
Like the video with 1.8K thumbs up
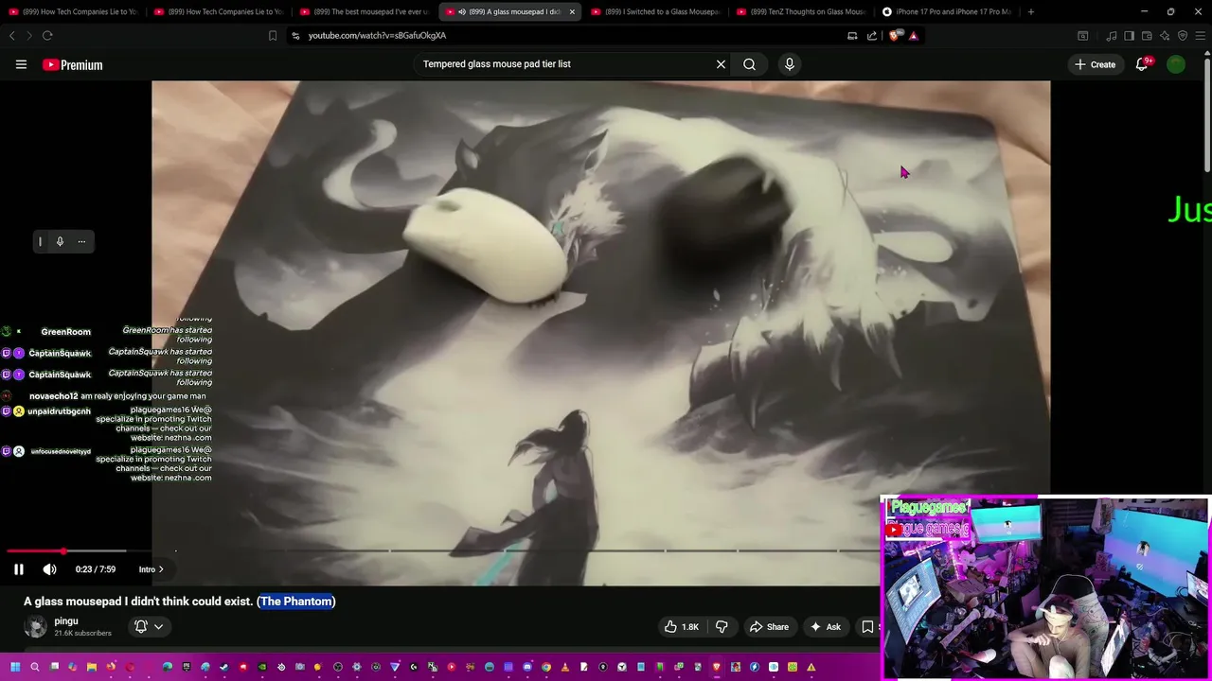coord(682,627)
